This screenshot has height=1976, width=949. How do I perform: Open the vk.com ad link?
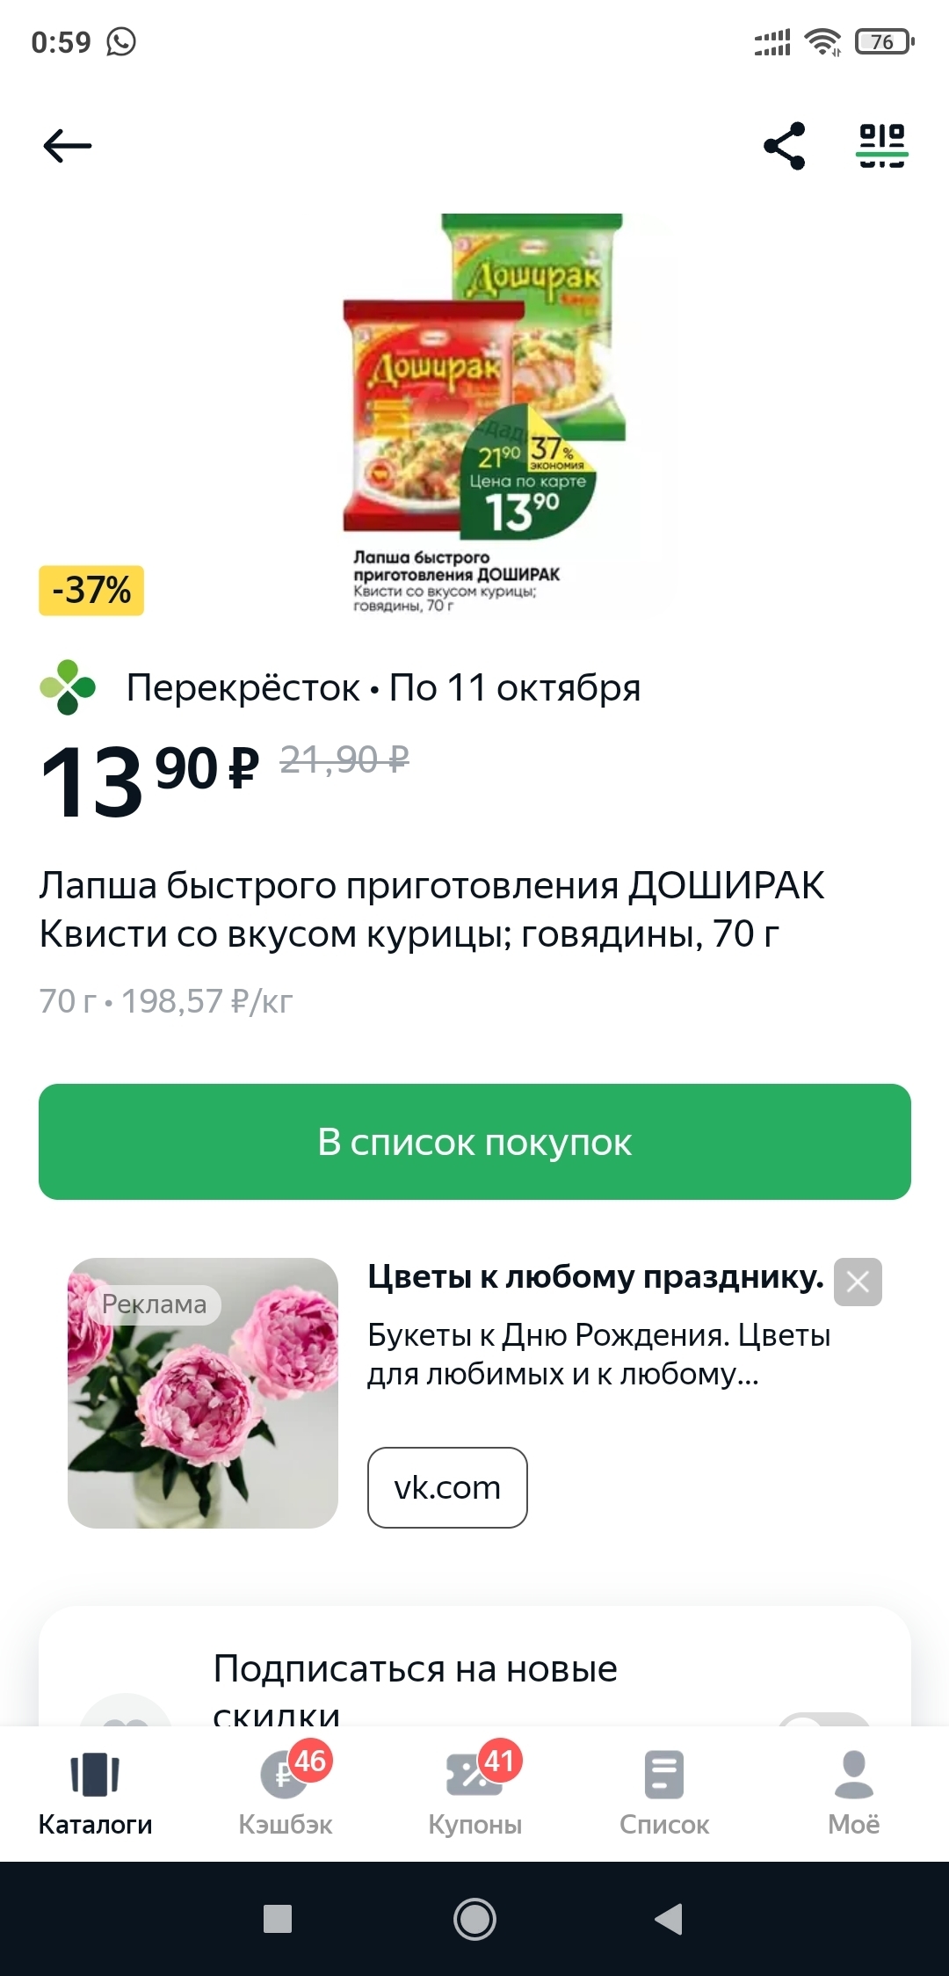click(x=447, y=1487)
